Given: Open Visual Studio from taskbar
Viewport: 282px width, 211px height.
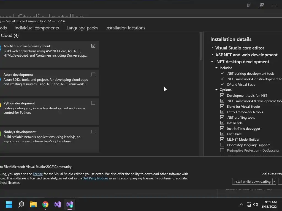Looking at the screenshot, I should [58, 204].
